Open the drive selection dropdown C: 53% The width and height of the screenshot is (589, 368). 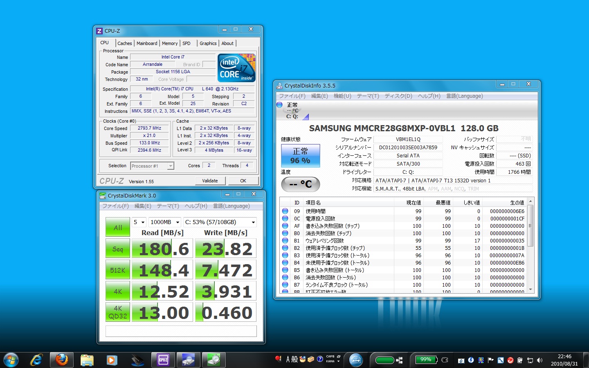220,222
